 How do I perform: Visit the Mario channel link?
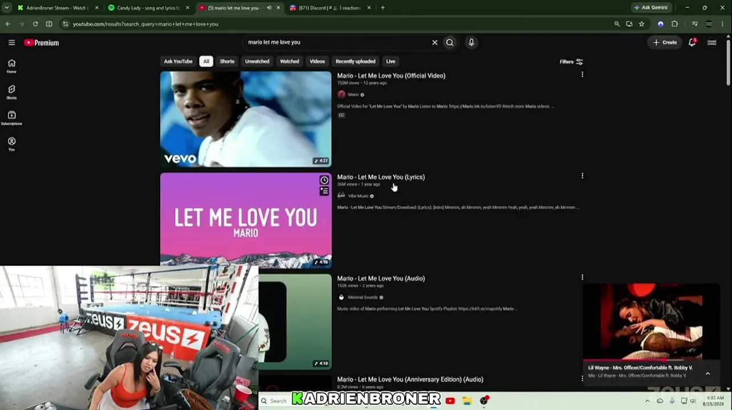click(353, 95)
